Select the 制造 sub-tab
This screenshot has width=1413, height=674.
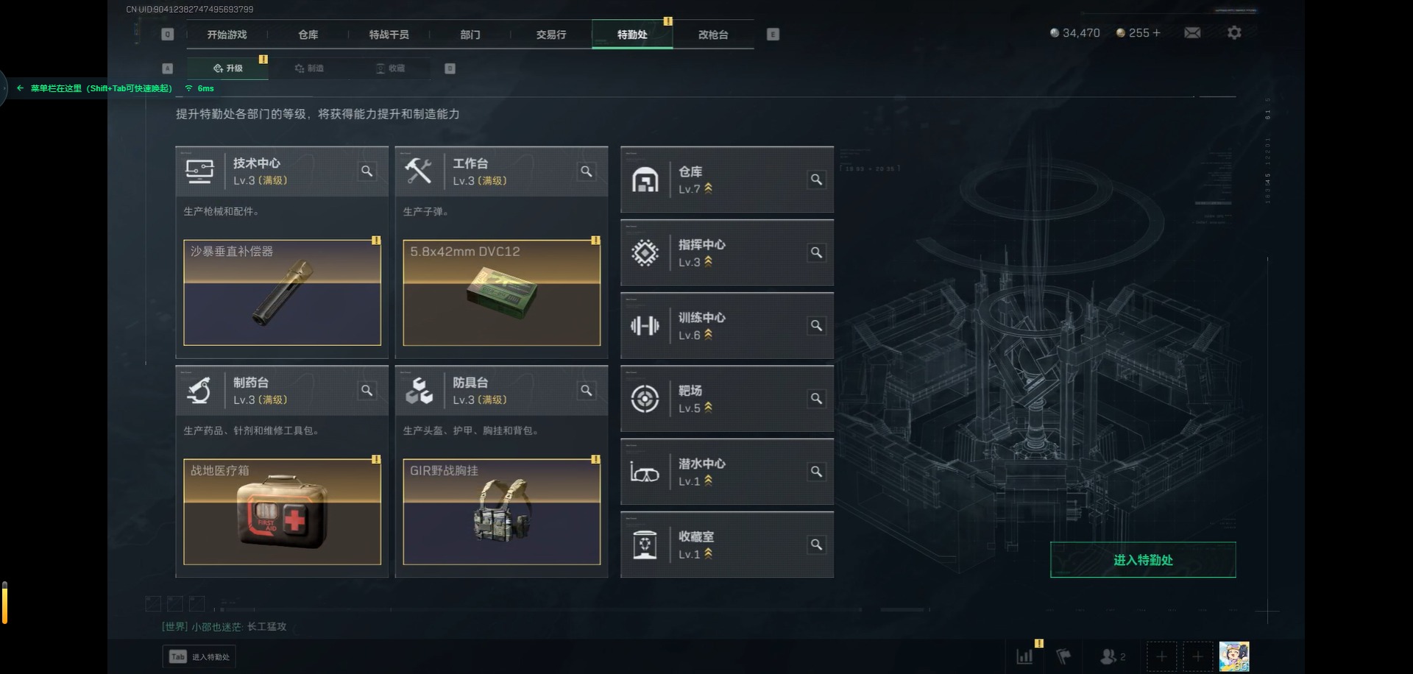pyautogui.click(x=309, y=68)
